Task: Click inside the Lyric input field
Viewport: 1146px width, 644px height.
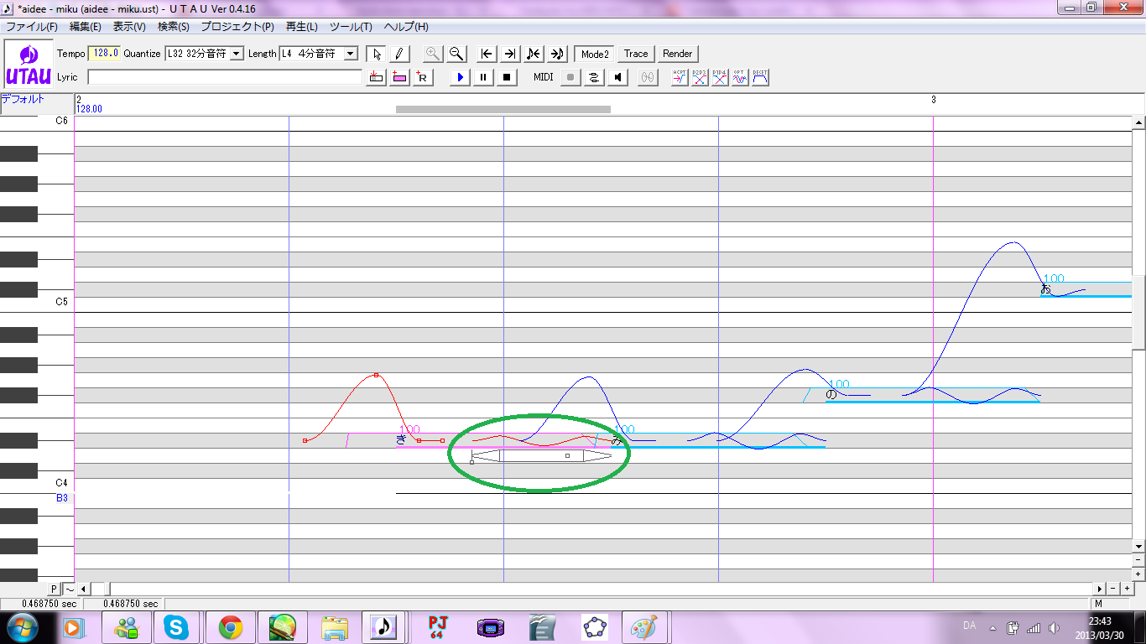Action: pyautogui.click(x=222, y=76)
